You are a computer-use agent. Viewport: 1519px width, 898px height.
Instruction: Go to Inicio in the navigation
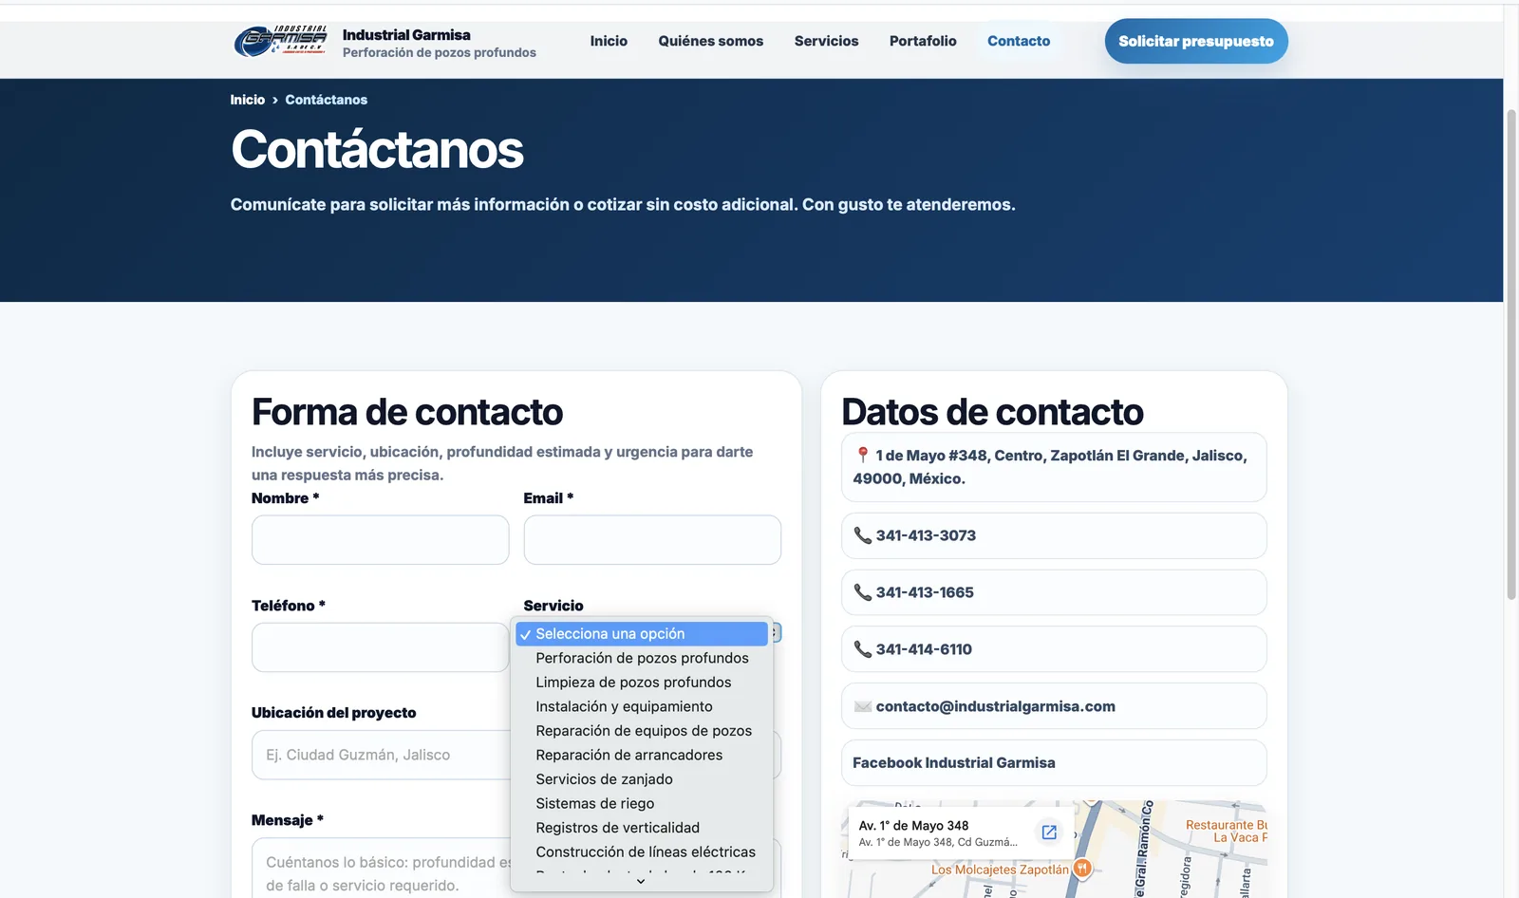point(609,41)
